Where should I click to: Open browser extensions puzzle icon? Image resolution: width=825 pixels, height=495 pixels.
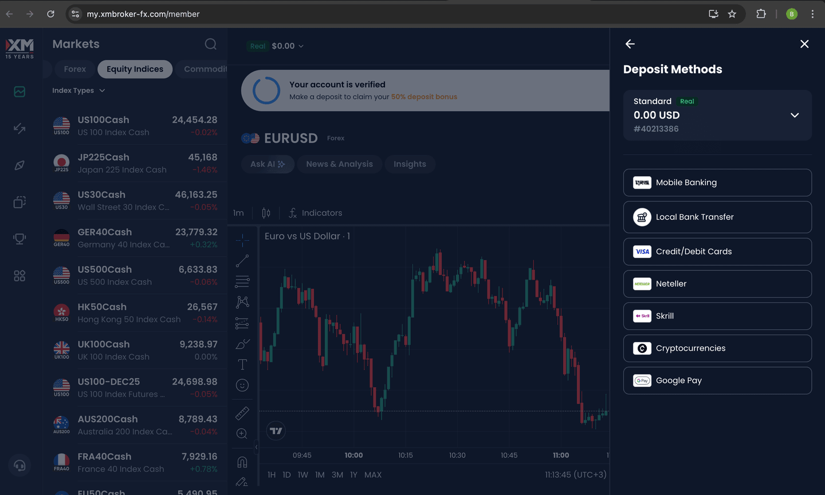click(761, 14)
